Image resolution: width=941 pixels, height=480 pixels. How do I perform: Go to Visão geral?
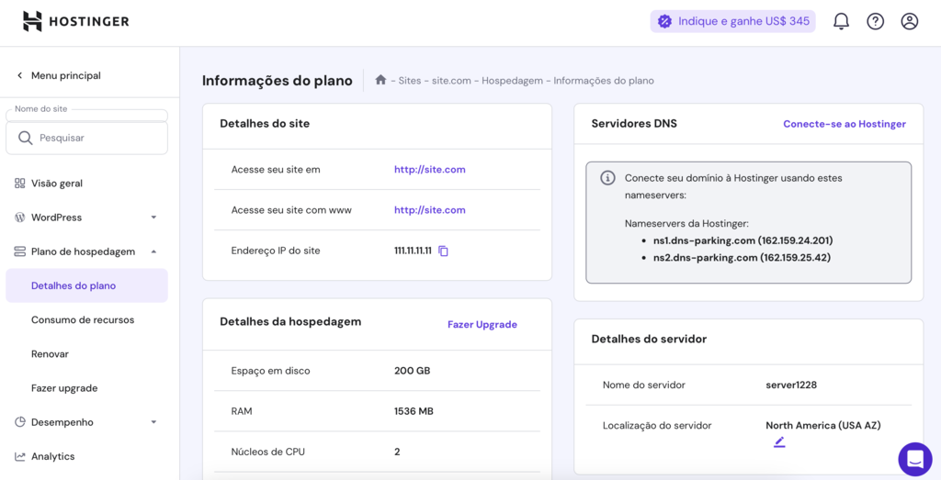coord(57,184)
